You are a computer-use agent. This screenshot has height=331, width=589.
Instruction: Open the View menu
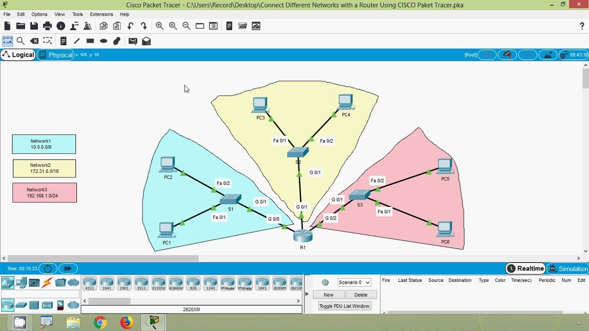[x=60, y=14]
